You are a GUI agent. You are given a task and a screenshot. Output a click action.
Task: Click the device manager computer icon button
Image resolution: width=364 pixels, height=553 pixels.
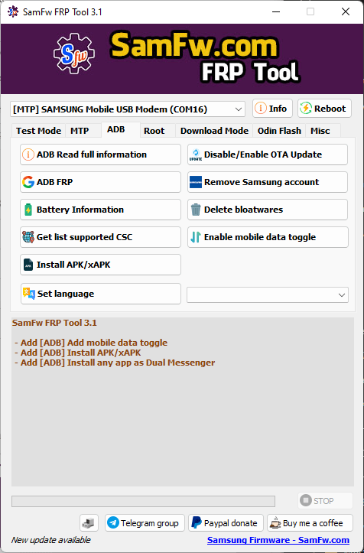[x=89, y=523]
